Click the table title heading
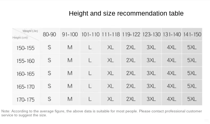210x124 pixels. [126, 13]
